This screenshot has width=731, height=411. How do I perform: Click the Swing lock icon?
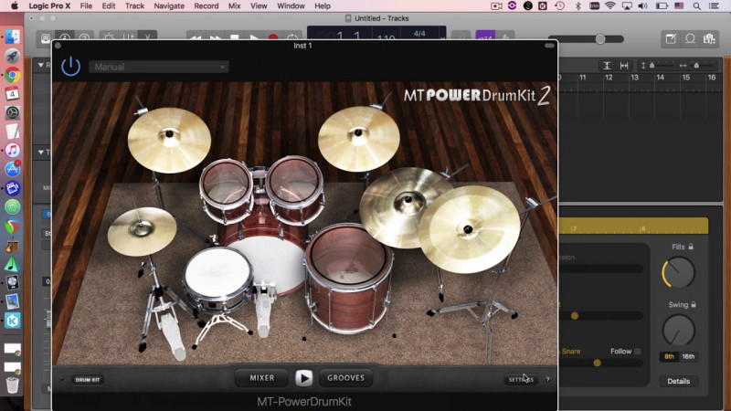tap(693, 304)
